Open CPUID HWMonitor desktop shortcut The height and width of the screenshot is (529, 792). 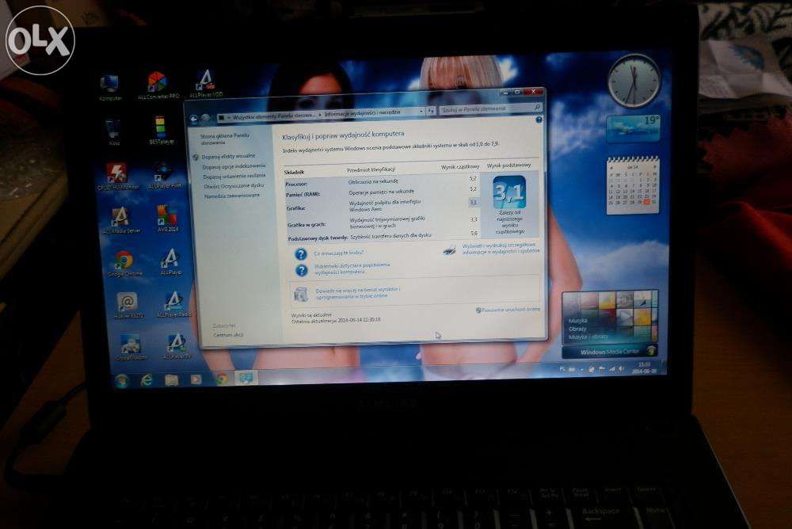tap(117, 177)
